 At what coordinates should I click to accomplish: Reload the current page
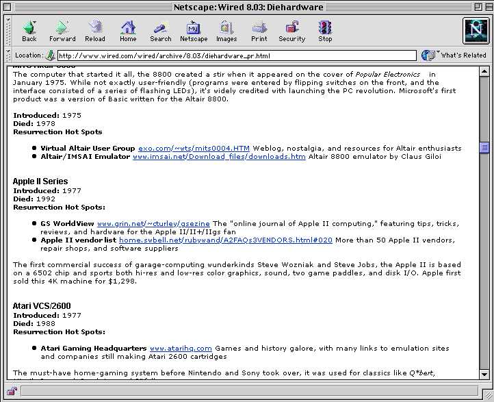point(95,31)
